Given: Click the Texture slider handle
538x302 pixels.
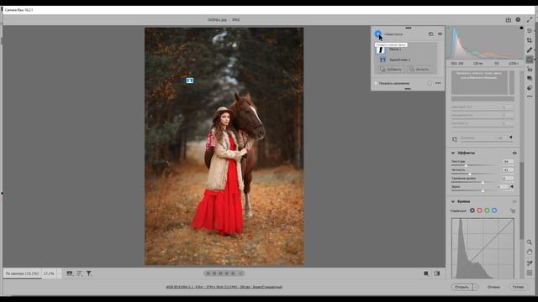Looking at the screenshot, I should point(466,166).
